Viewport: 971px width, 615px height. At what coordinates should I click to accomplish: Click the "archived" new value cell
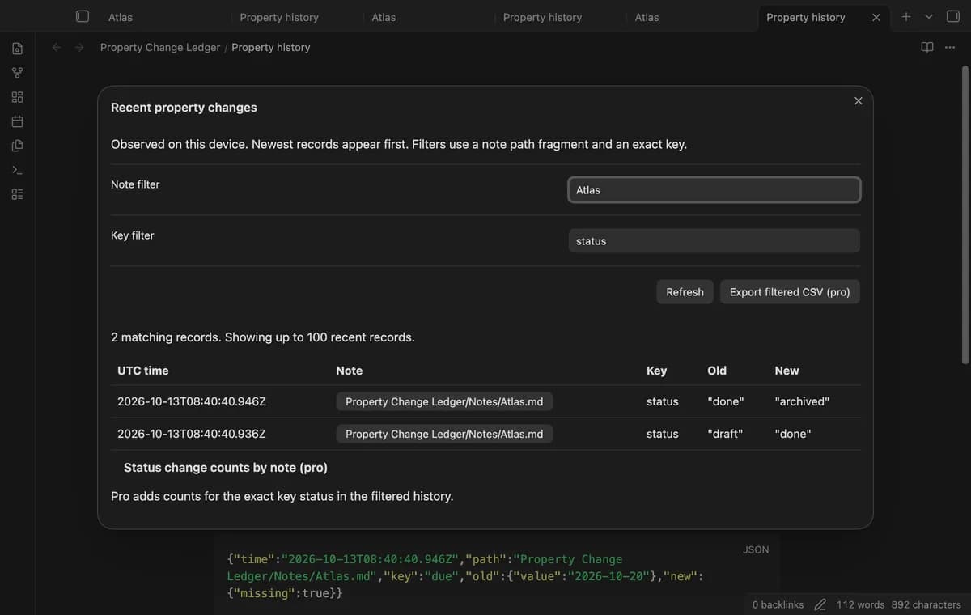pos(802,401)
